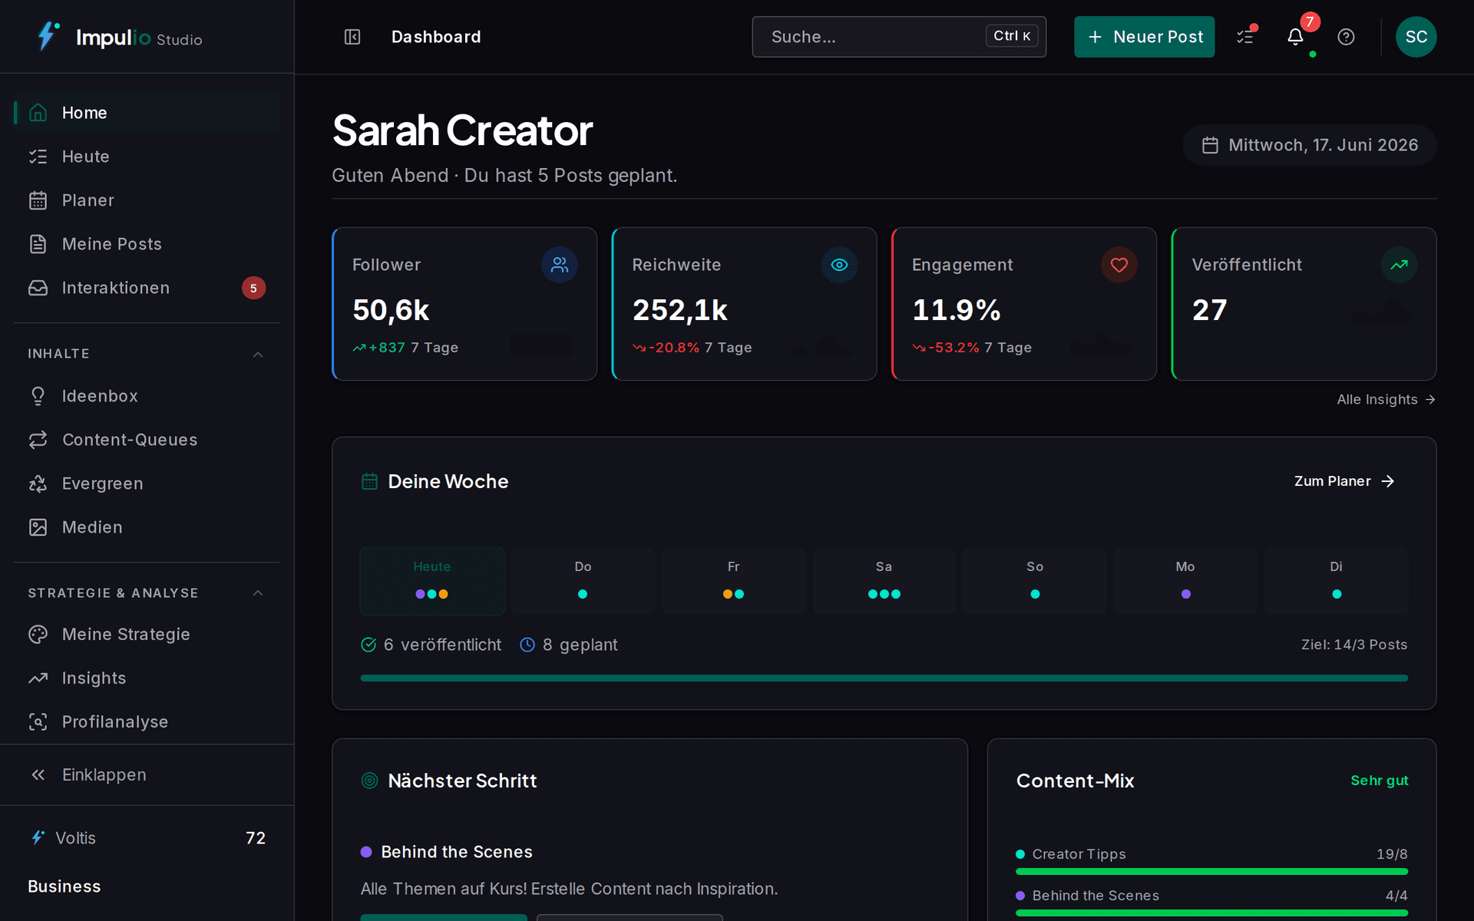Image resolution: width=1474 pixels, height=921 pixels.
Task: Click the calendar icon in date pill
Action: click(1210, 145)
